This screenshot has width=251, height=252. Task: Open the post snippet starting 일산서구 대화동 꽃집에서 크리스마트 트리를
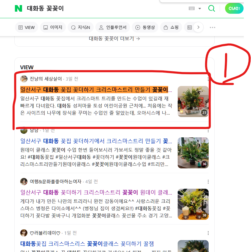coord(96,106)
